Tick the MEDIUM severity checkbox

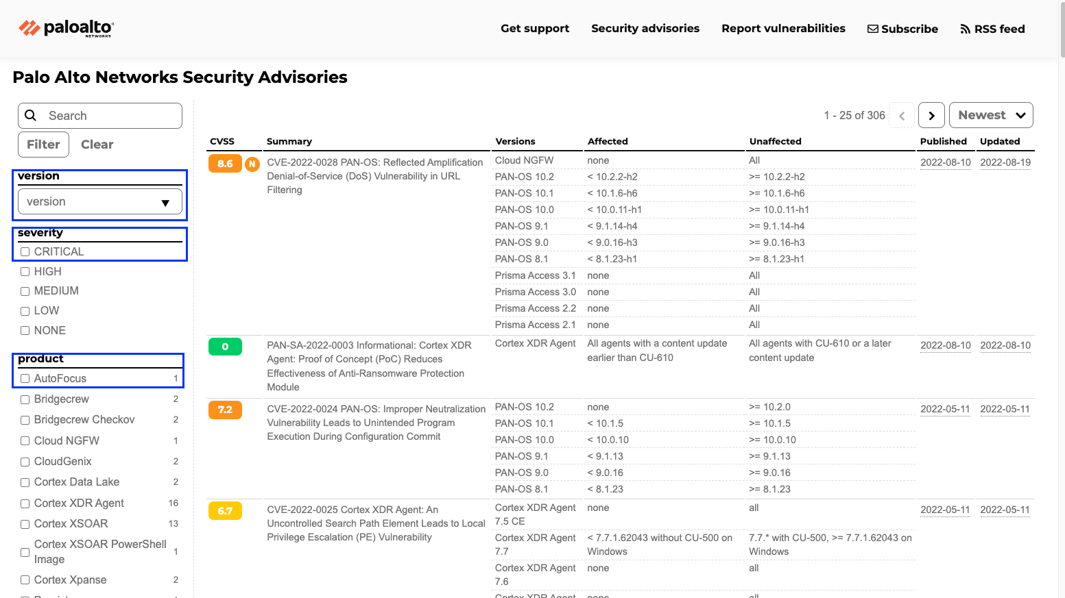pos(25,291)
